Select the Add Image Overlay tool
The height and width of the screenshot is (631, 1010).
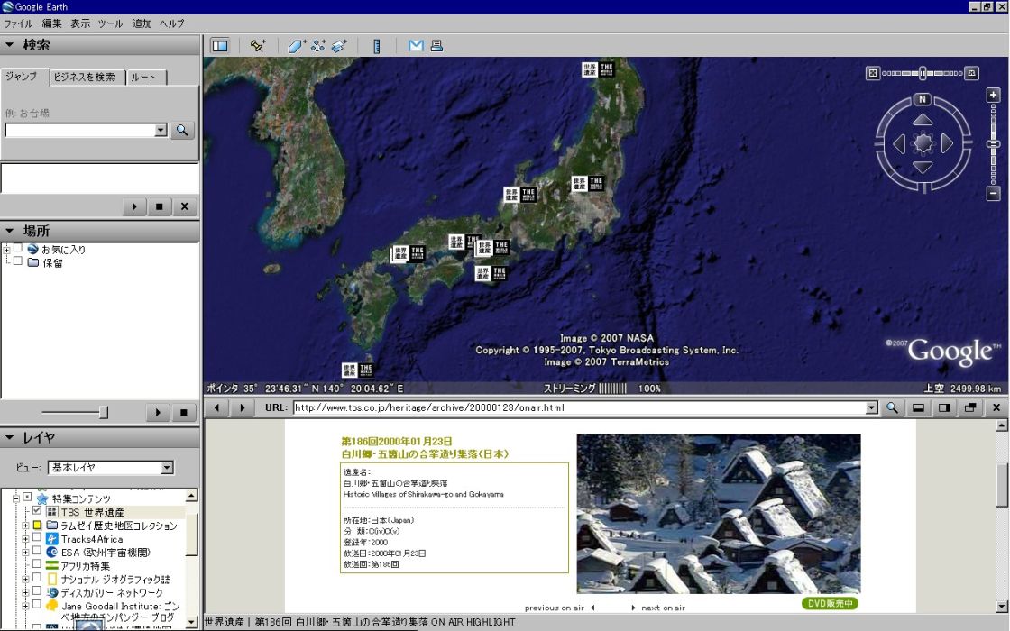[x=339, y=46]
